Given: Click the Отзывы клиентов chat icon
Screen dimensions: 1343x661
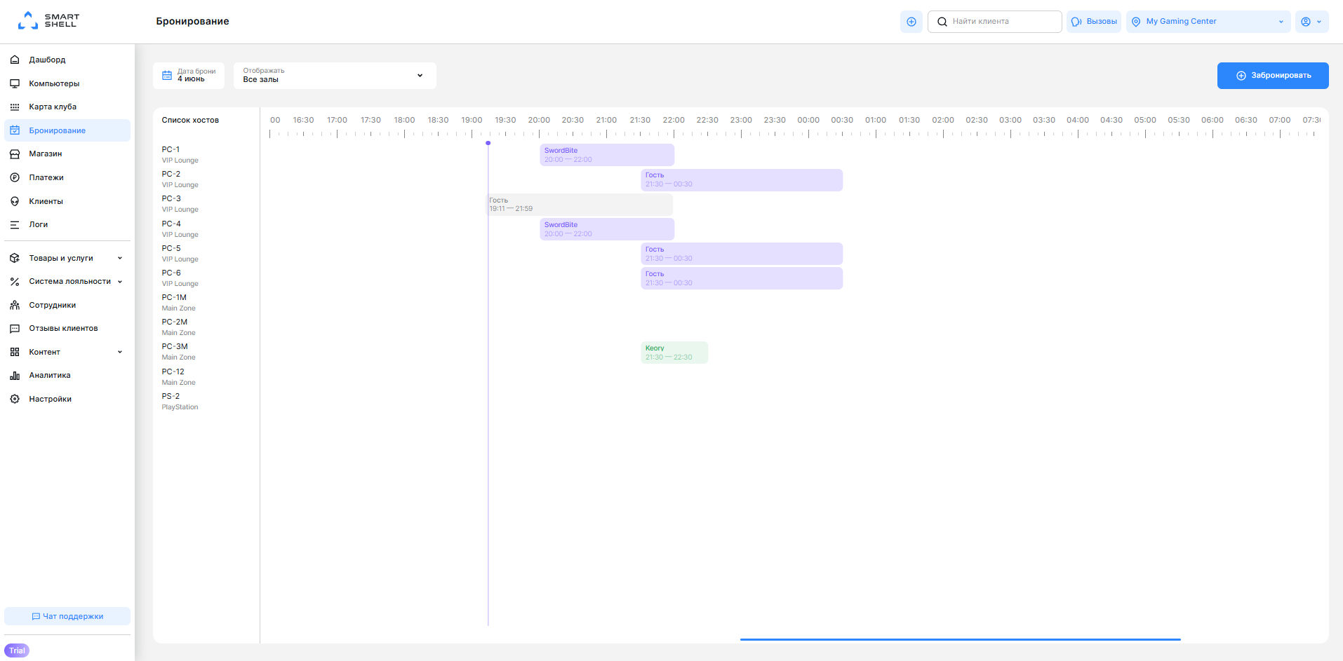Looking at the screenshot, I should 15,328.
